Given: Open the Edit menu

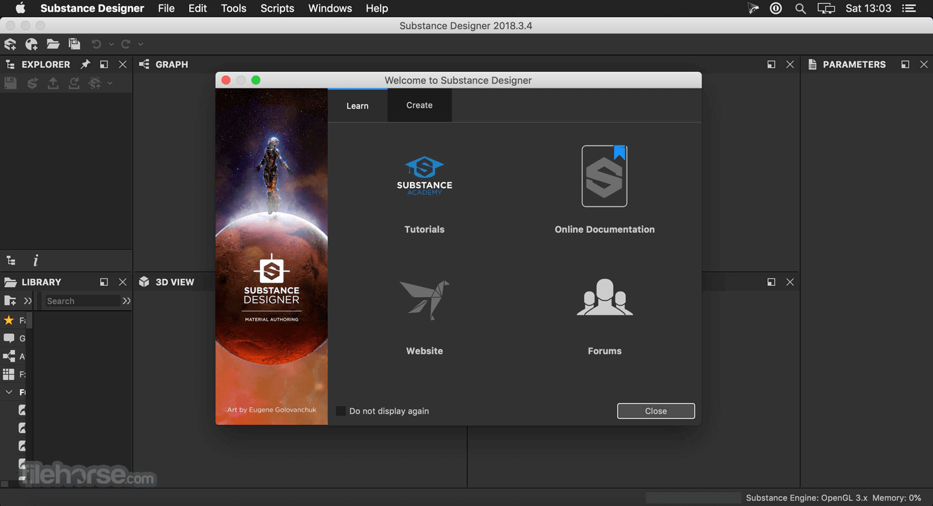Looking at the screenshot, I should (x=198, y=8).
